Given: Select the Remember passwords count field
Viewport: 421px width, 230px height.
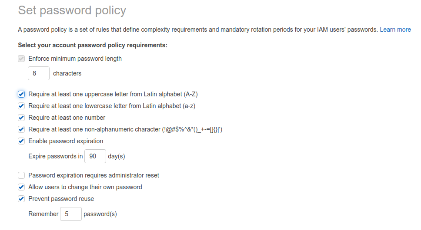Looking at the screenshot, I should [71, 214].
